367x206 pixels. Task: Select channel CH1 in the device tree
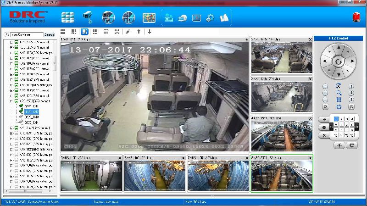(32, 106)
